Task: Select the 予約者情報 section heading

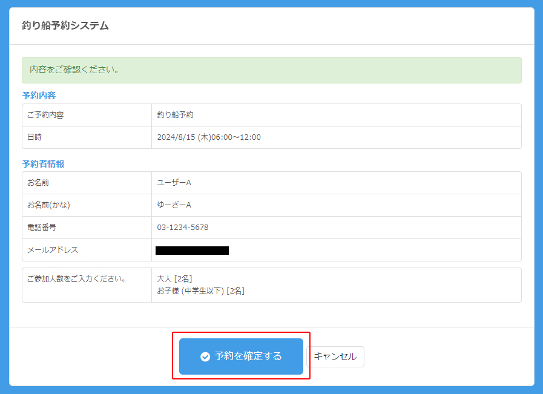Action: click(43, 164)
